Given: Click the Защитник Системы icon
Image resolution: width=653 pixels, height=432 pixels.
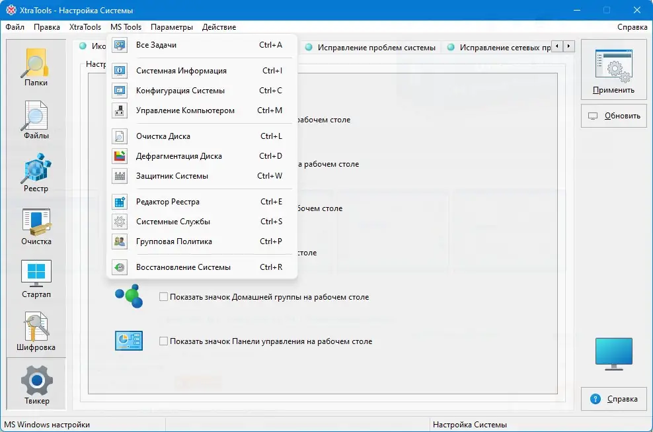Looking at the screenshot, I should [x=120, y=176].
